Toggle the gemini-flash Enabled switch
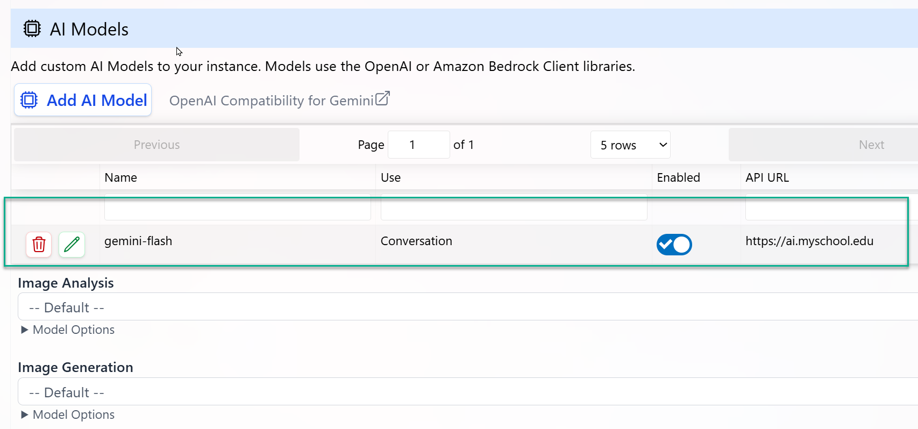Image resolution: width=918 pixels, height=429 pixels. pos(674,245)
